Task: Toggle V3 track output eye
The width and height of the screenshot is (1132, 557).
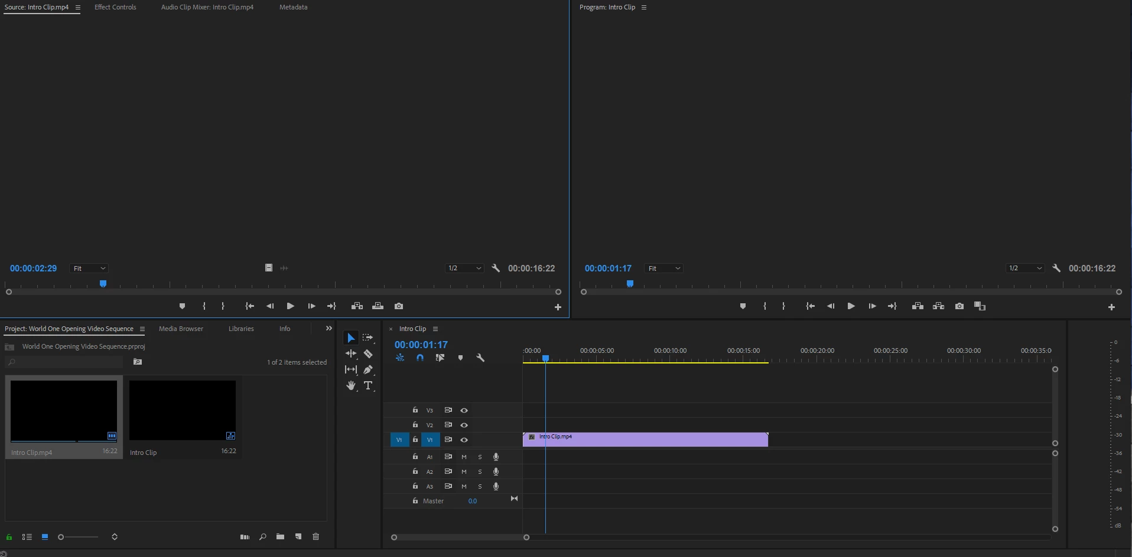Action: pyautogui.click(x=464, y=411)
